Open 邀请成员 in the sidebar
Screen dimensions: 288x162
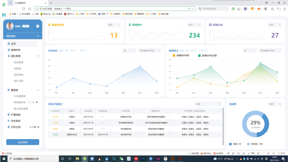(x=16, y=50)
